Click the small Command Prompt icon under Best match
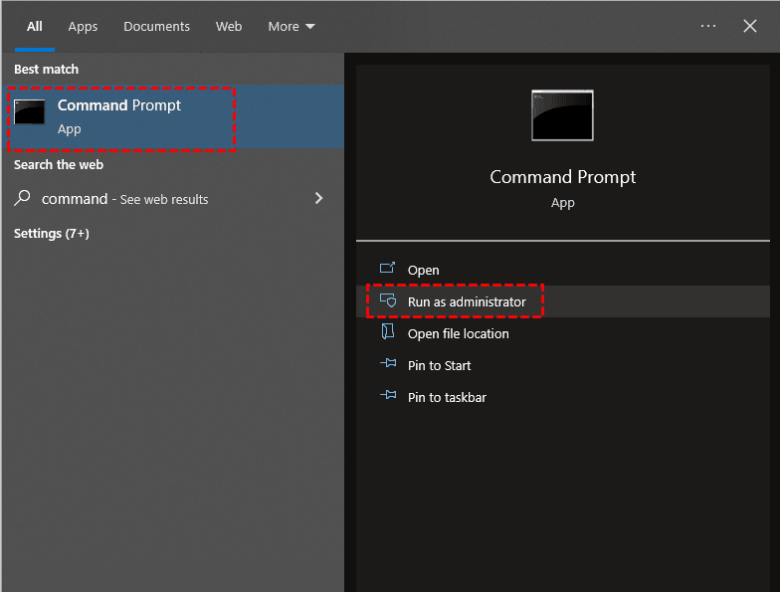 [x=30, y=112]
